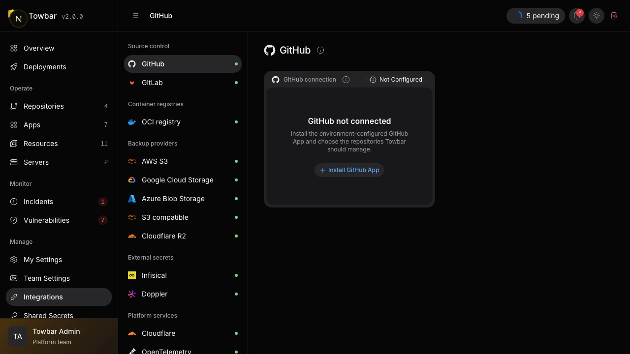The height and width of the screenshot is (354, 630).
Task: Click the Incidents count badge 1
Action: (x=102, y=202)
